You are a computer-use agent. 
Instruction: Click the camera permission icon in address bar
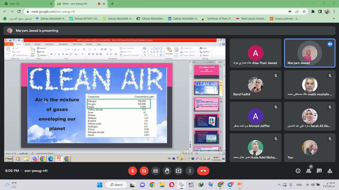pyautogui.click(x=290, y=12)
